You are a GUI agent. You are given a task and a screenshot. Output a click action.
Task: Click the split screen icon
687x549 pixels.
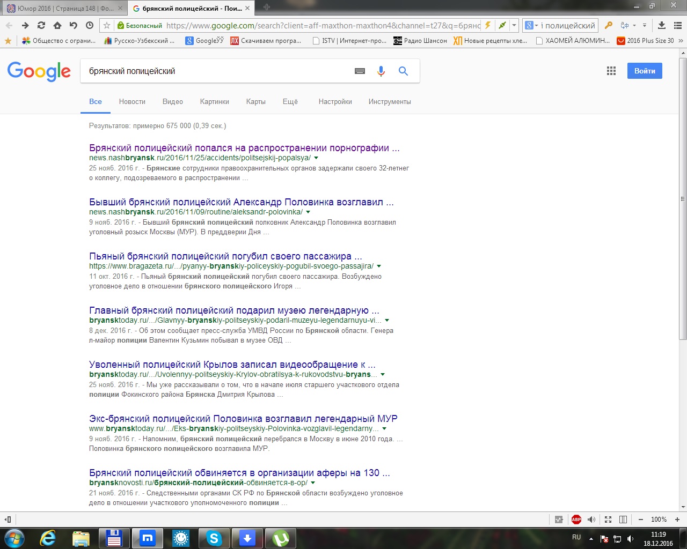623,520
